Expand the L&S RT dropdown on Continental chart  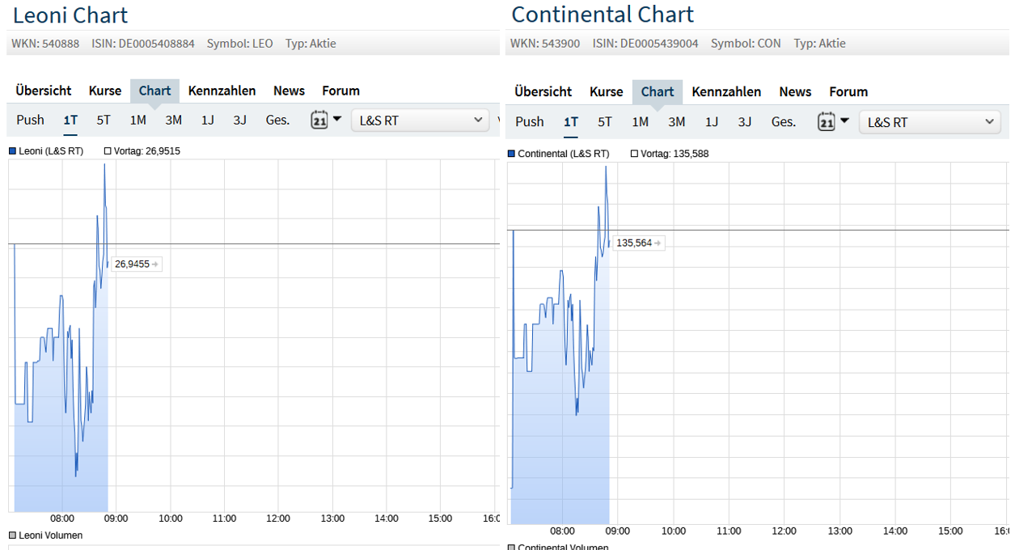[929, 122]
